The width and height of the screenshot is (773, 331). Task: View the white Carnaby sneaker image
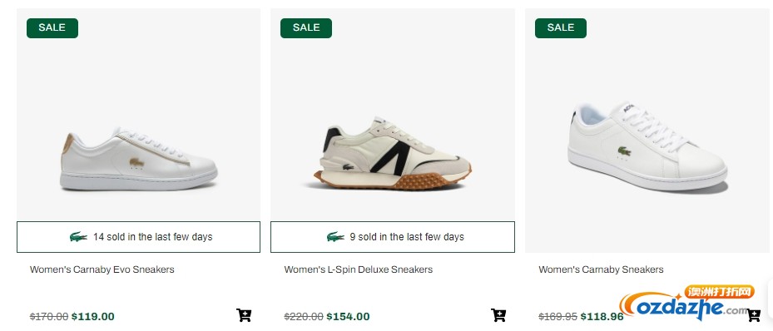tap(647, 146)
